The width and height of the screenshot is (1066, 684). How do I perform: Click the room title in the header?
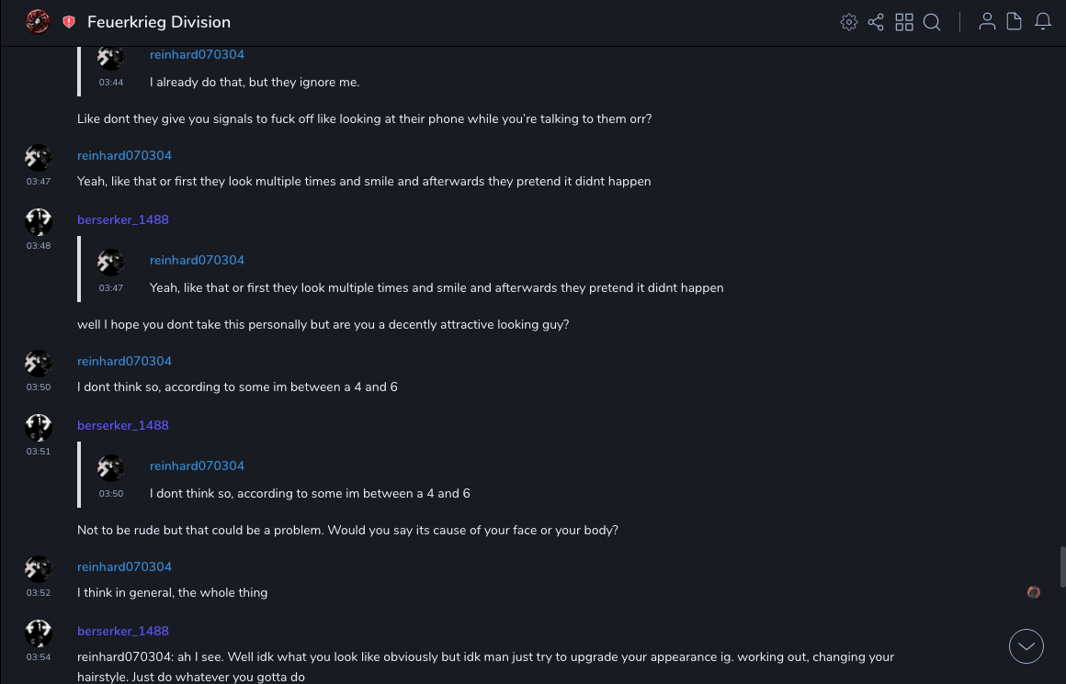pos(159,22)
